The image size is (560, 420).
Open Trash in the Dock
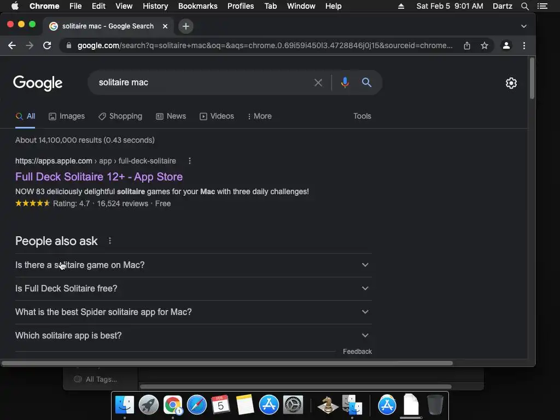(x=435, y=405)
